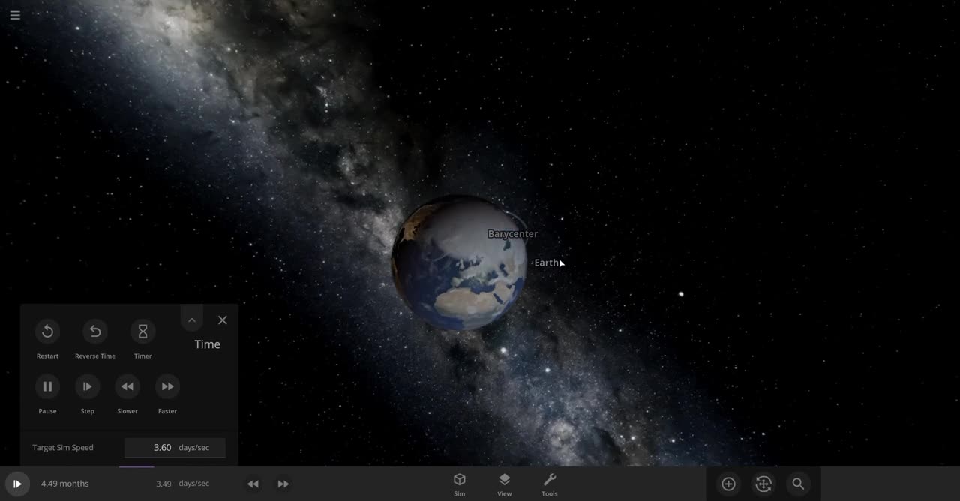The width and height of the screenshot is (960, 501).
Task: Click the 3.49 days/sec speed readout
Action: pyautogui.click(x=182, y=484)
